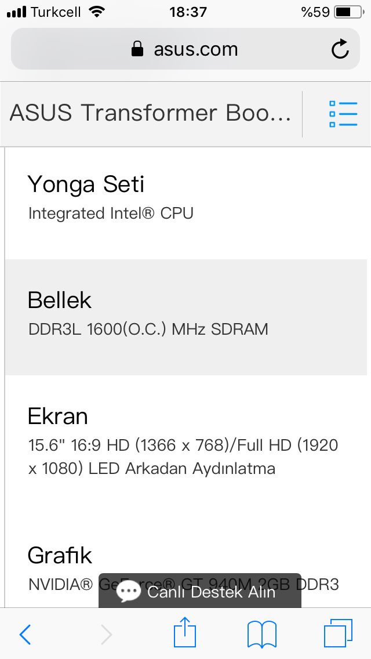The height and width of the screenshot is (659, 371).
Task: Tap the ASUS Transformer Boo... page title
Action: coord(150,113)
